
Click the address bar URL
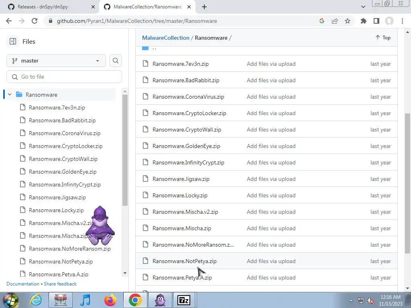coord(137,21)
